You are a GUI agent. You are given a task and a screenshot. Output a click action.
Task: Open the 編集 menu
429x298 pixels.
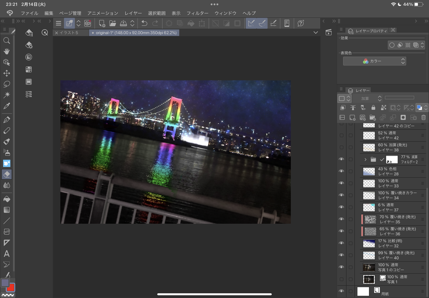[49, 13]
